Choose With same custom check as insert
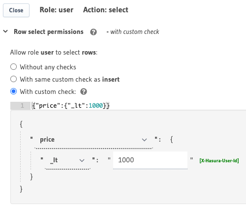 point(13,79)
